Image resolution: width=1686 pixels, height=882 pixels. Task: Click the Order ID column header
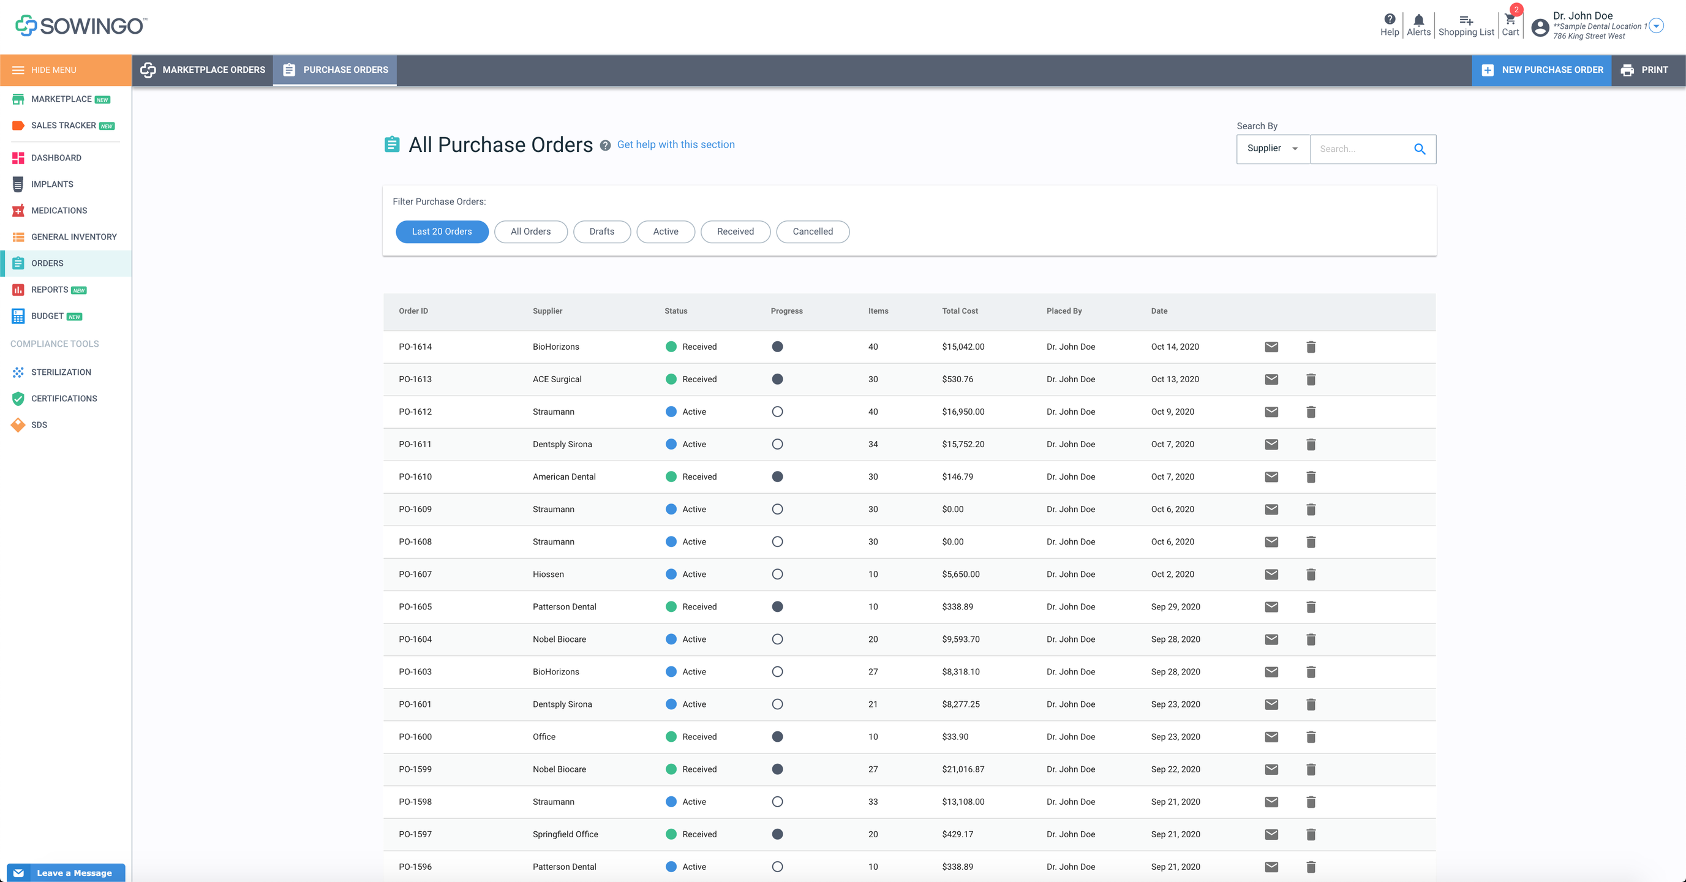click(413, 312)
